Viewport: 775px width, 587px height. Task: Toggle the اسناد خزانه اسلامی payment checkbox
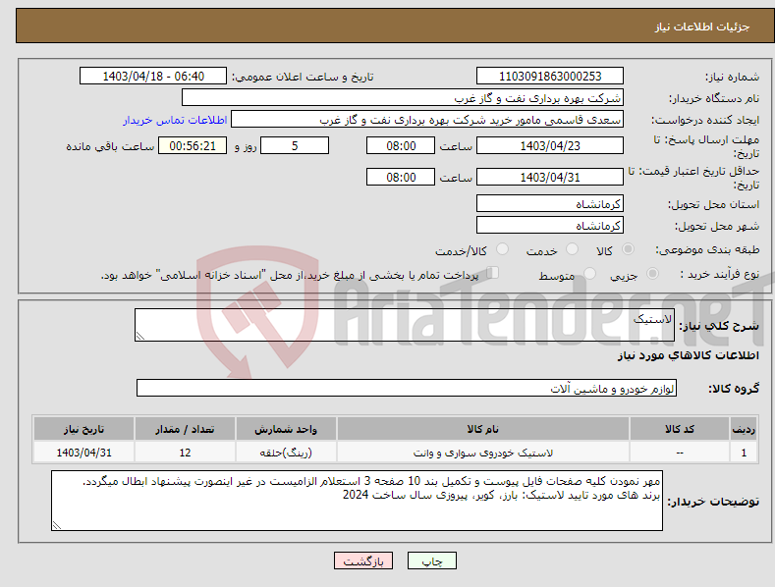(x=492, y=272)
